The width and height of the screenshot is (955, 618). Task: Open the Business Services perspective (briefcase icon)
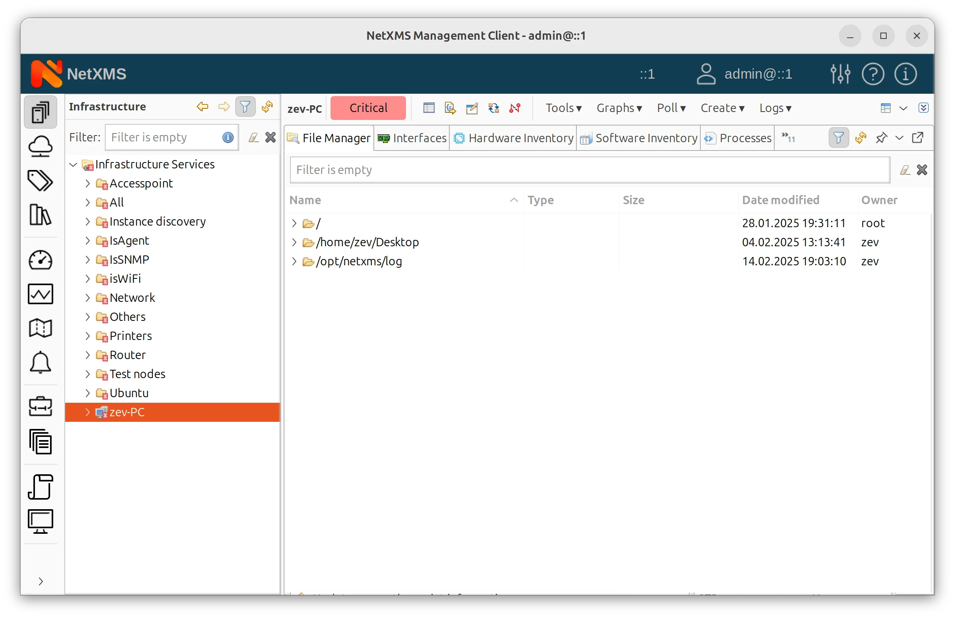[41, 407]
